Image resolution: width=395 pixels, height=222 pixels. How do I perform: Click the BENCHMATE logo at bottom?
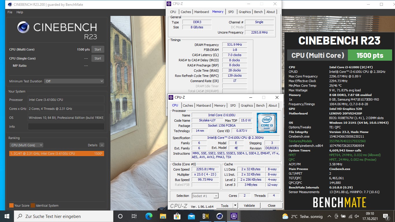click(339, 202)
